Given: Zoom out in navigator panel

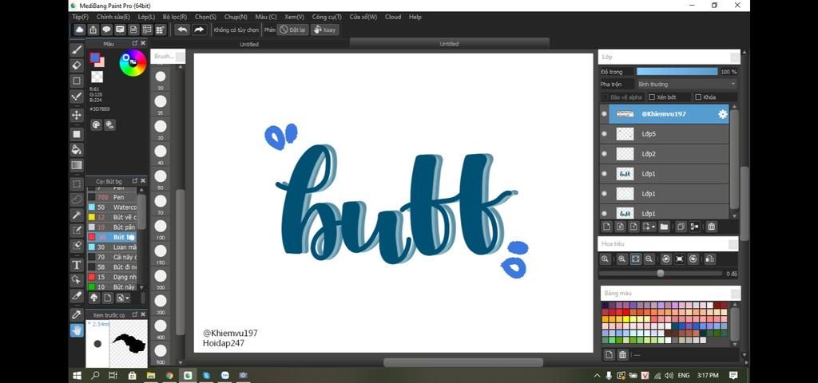Looking at the screenshot, I should [649, 259].
